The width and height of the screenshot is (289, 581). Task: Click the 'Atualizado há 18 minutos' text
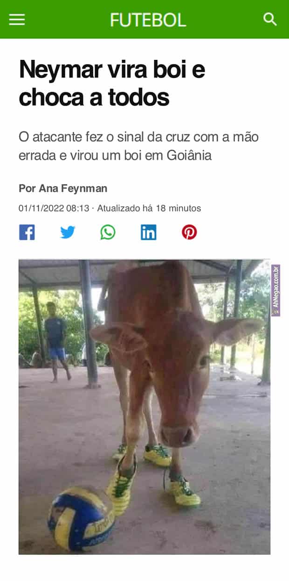(x=149, y=208)
